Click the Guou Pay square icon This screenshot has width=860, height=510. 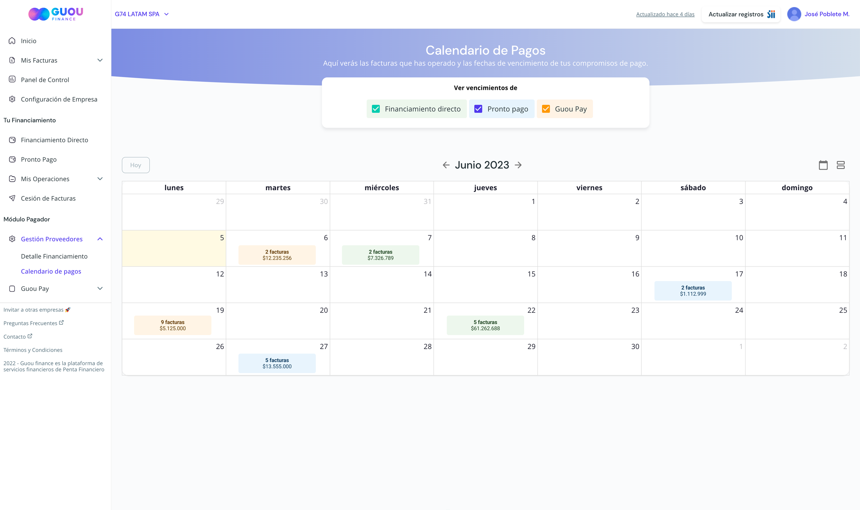click(12, 289)
